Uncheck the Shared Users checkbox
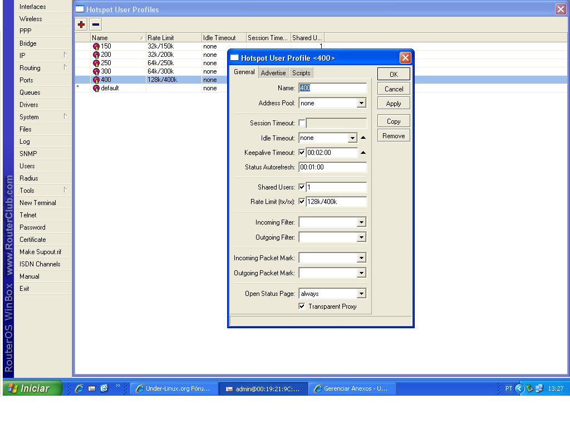This screenshot has height=428, width=570. 302,187
